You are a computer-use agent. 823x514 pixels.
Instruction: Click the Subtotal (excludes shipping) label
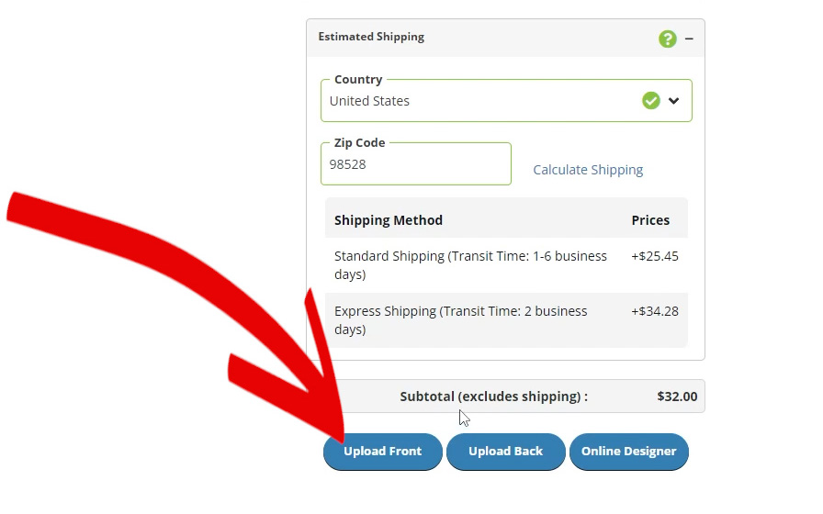coord(494,397)
